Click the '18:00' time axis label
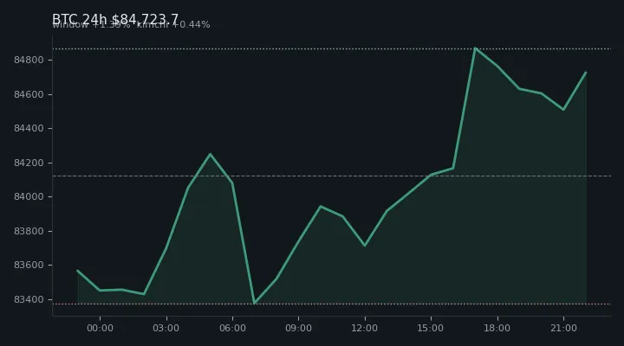 [x=497, y=328]
